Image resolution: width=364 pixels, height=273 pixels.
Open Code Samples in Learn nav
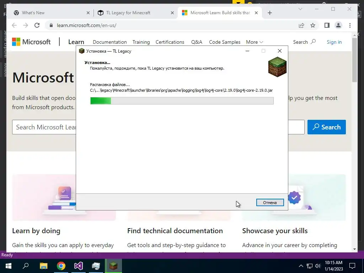point(225,42)
